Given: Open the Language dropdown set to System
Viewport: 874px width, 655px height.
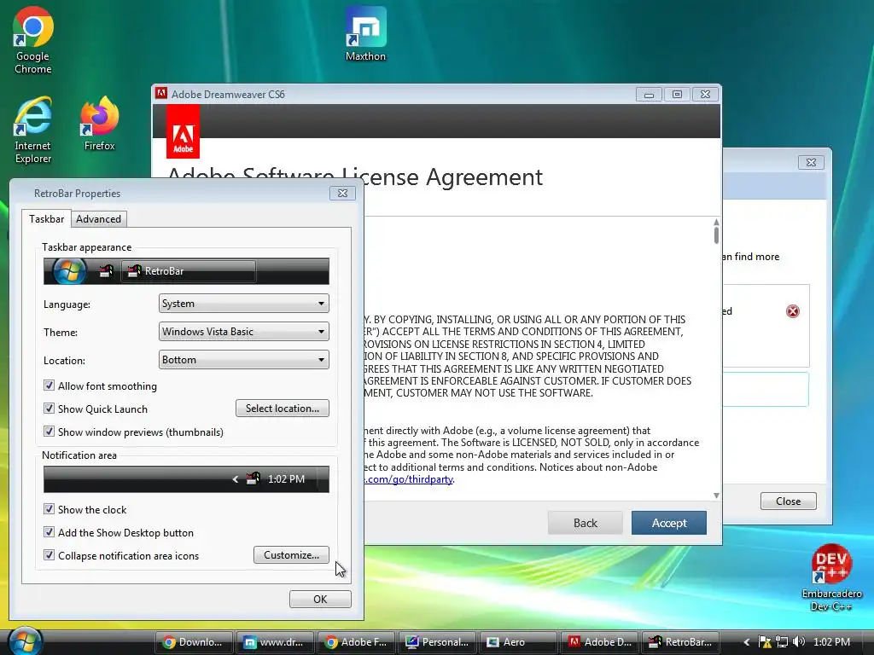Looking at the screenshot, I should (243, 304).
